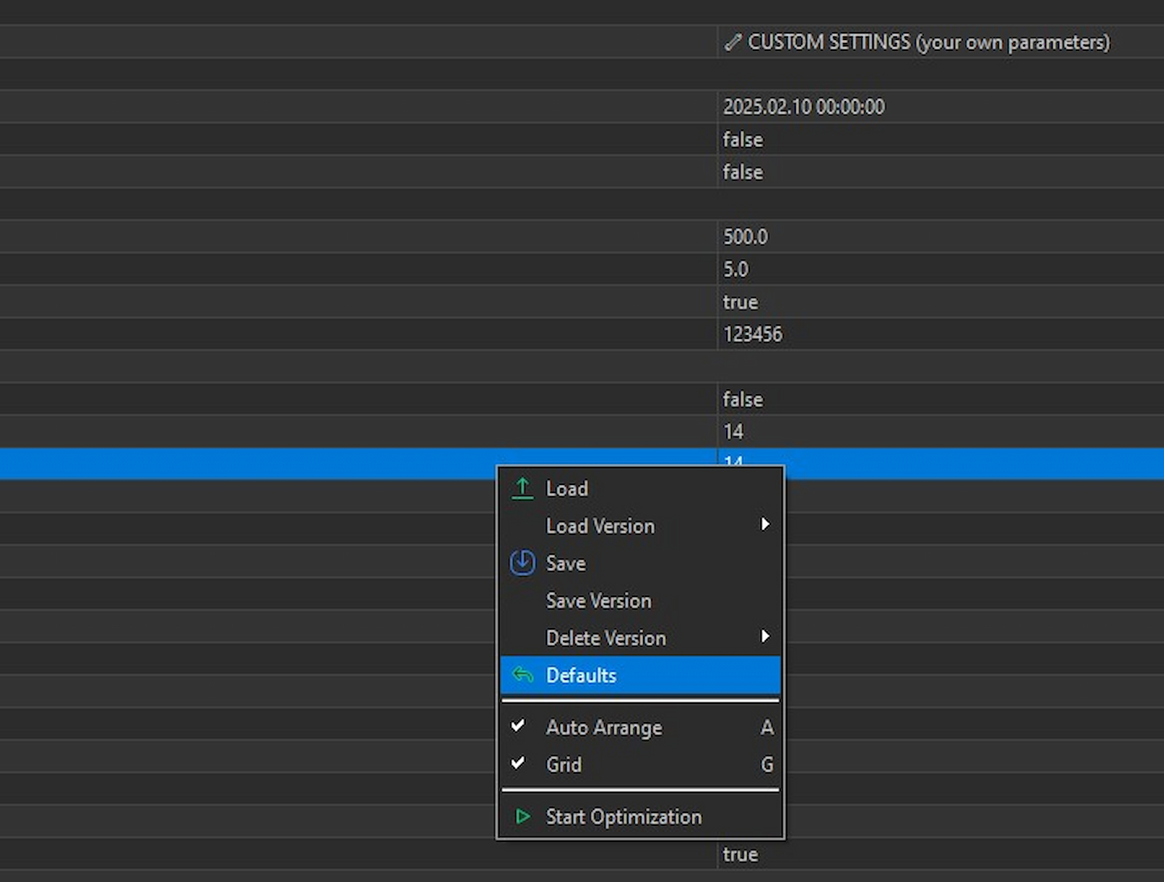Select the 123456 magic number value
1164x882 pixels.
[753, 334]
